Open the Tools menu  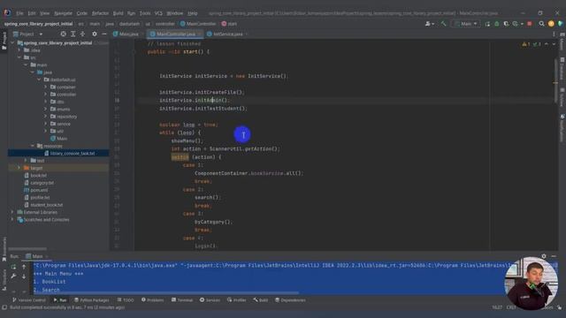pyautogui.click(x=145, y=13)
